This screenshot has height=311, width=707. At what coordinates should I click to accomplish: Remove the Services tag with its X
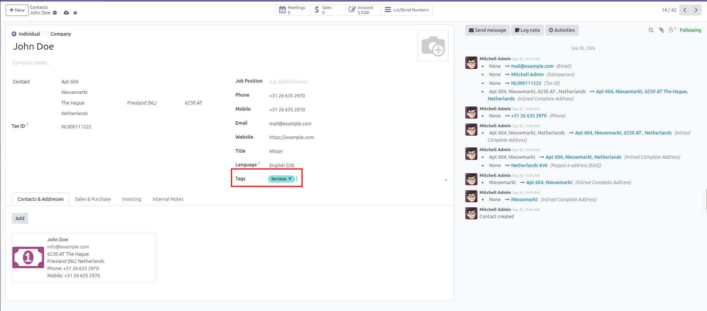(290, 179)
